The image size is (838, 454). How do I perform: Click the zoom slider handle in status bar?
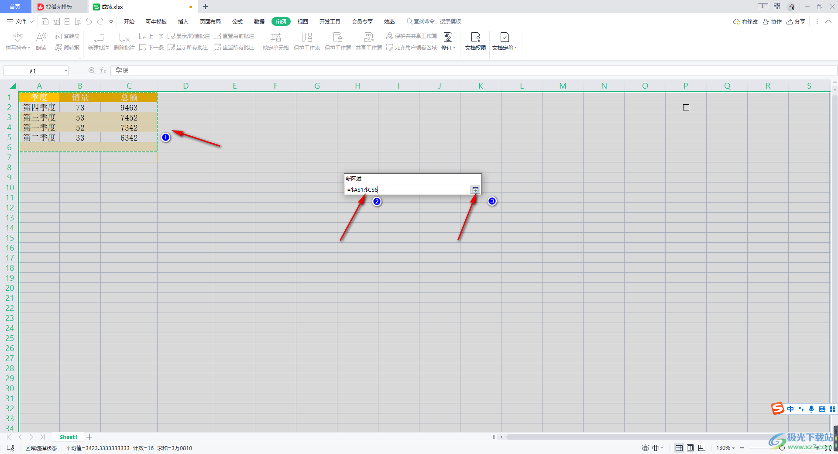tap(782, 448)
